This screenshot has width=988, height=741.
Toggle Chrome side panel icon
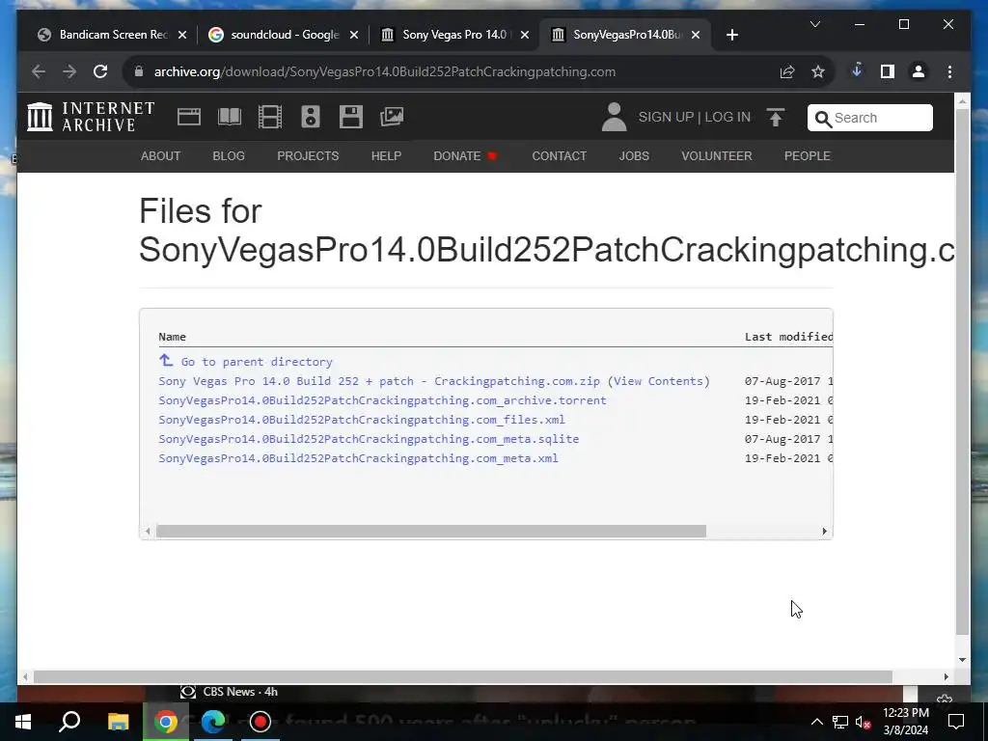pyautogui.click(x=888, y=71)
